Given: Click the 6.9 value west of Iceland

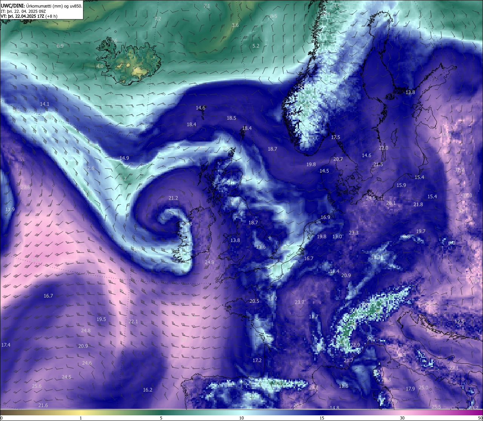Looking at the screenshot, I should (x=60, y=46).
